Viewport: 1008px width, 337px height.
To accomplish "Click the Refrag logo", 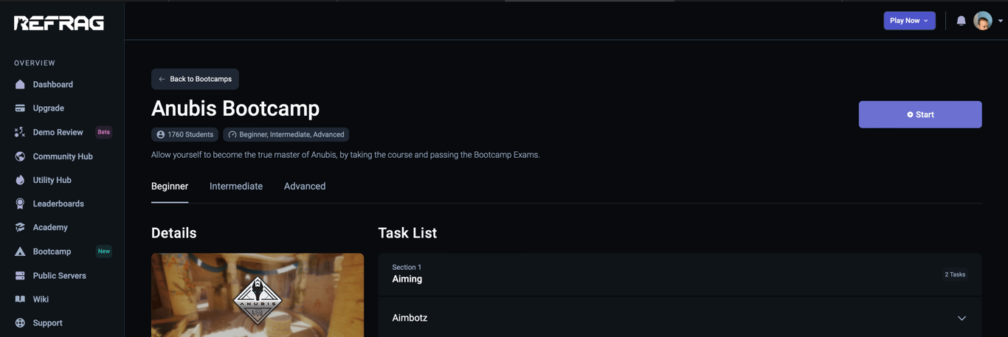I will tap(59, 23).
